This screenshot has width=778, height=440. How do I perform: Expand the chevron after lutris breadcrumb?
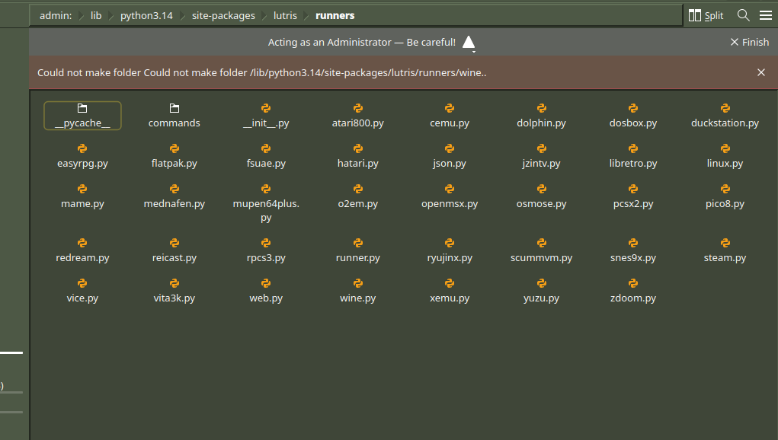[x=306, y=16]
